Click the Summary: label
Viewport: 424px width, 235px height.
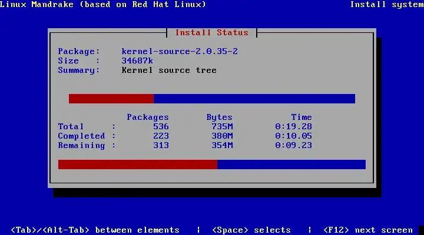pos(79,70)
